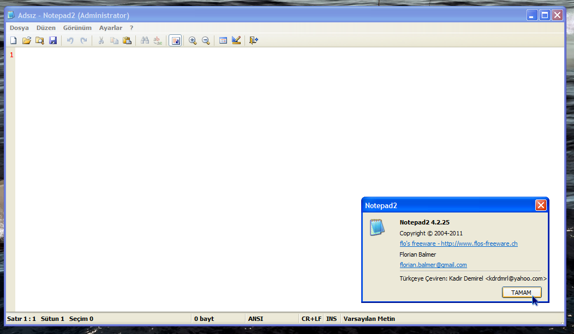Image resolution: width=574 pixels, height=334 pixels.
Task: Click the Redo toolbar icon
Action: (x=84, y=40)
